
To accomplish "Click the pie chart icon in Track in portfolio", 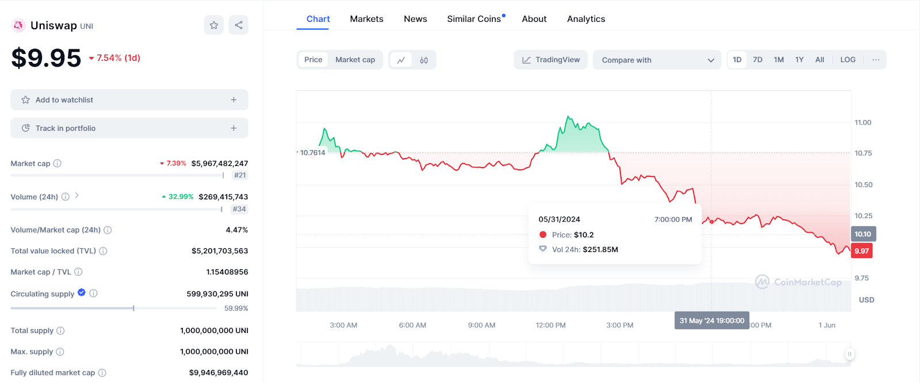I will [x=25, y=128].
